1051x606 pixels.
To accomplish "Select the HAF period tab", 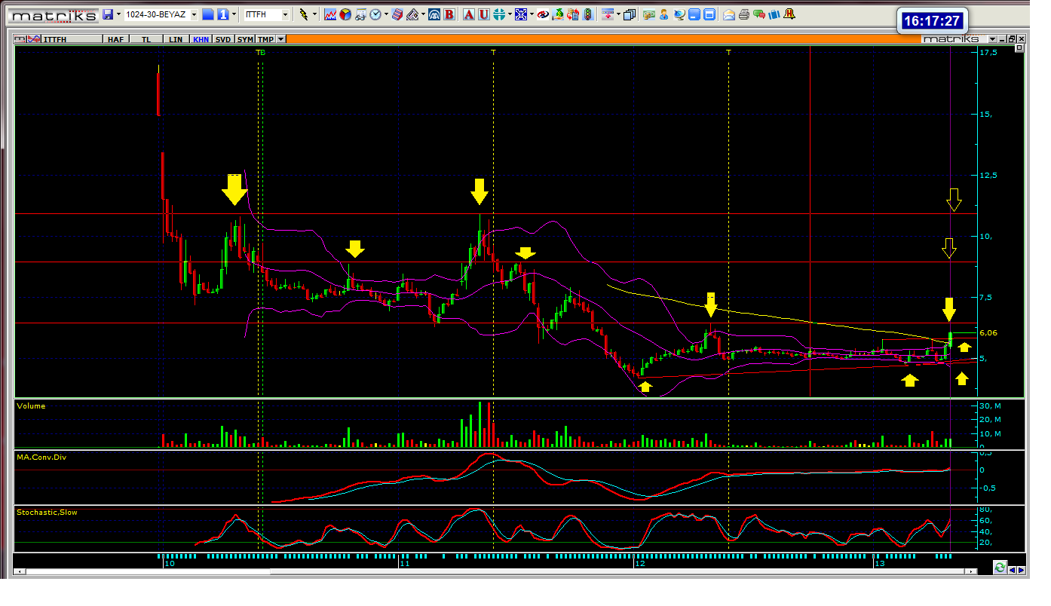I will [115, 38].
